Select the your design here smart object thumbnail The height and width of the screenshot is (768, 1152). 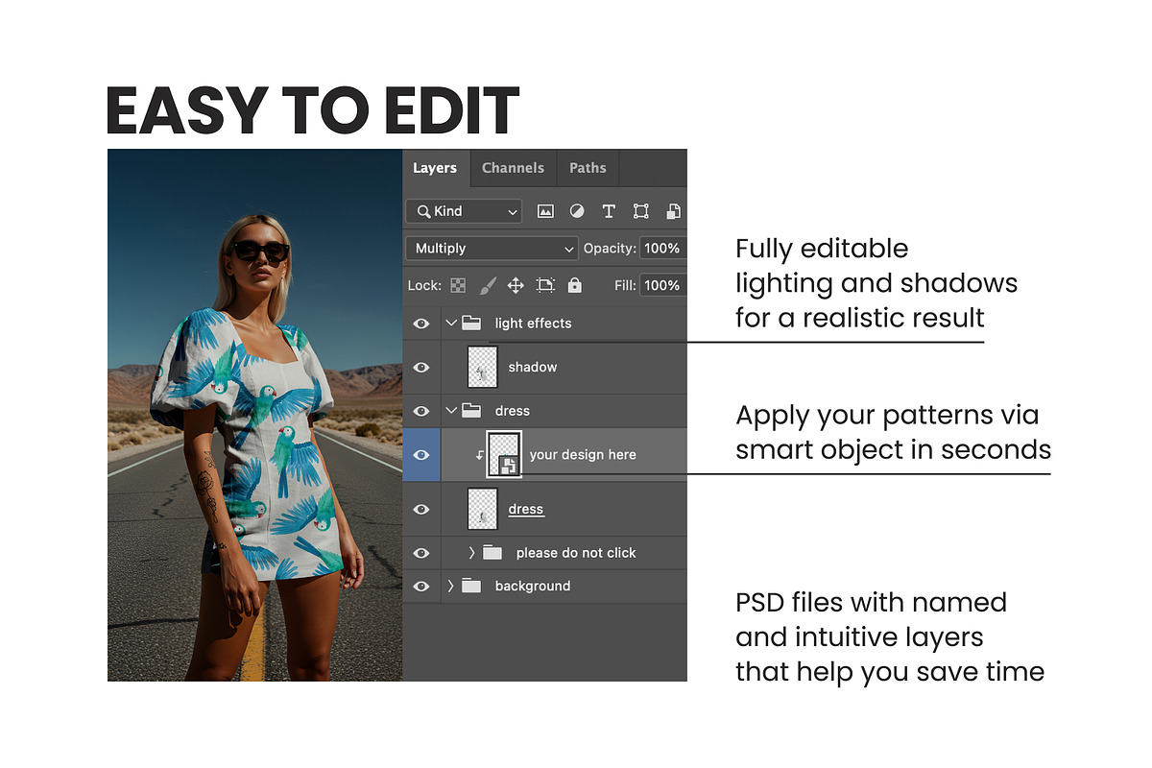pos(504,454)
